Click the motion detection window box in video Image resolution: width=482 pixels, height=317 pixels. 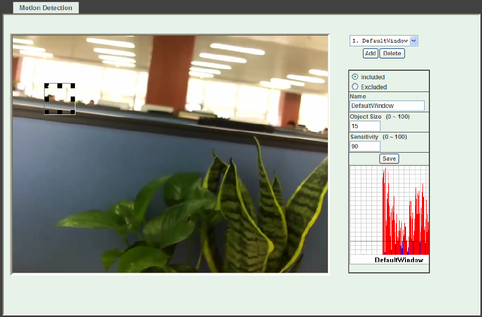click(x=60, y=99)
